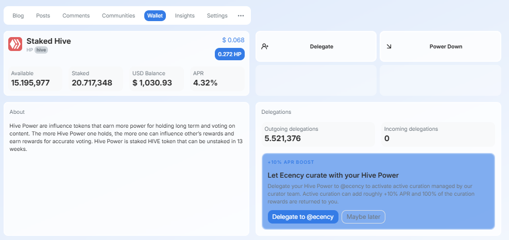The height and width of the screenshot is (240, 509).
Task: Click the 0.272 HP badge
Action: (x=230, y=54)
